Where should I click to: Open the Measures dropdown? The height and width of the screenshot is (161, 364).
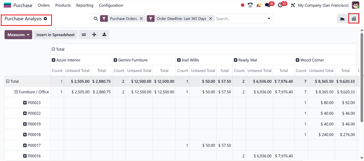18,35
